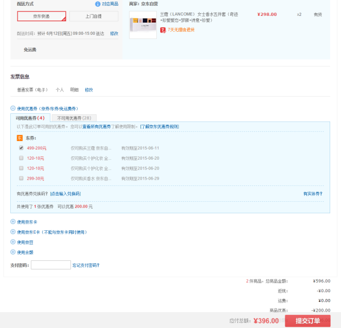Click 有实体券? link
Image resolution: width=341 pixels, height=328 pixels.
click(x=313, y=194)
